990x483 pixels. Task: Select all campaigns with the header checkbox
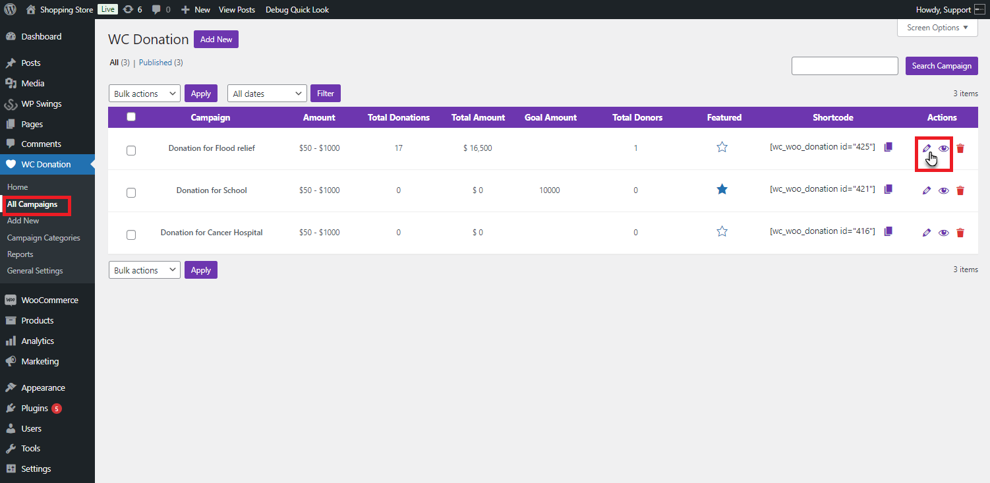click(131, 117)
